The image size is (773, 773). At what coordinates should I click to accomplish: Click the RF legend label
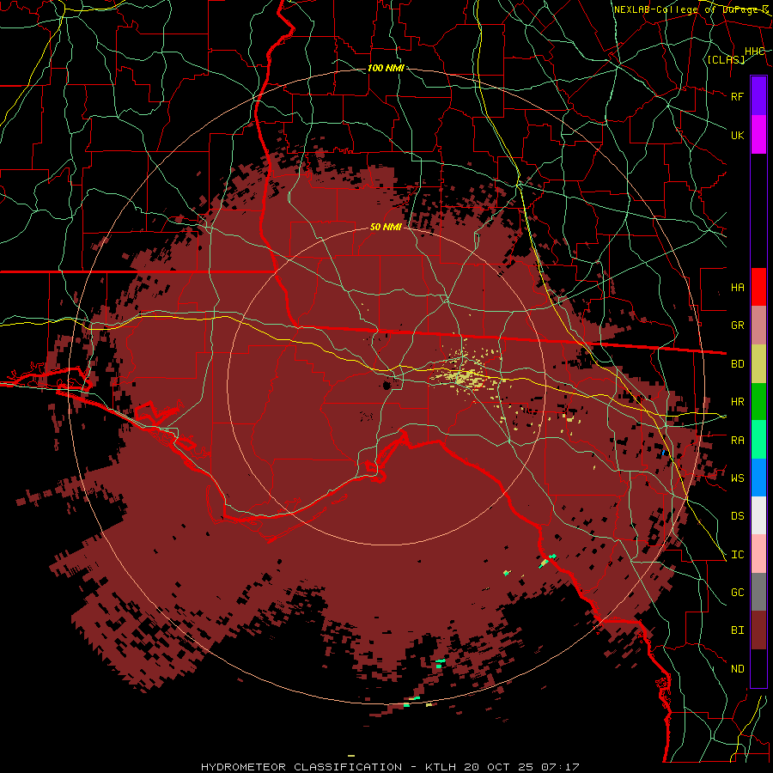click(737, 96)
